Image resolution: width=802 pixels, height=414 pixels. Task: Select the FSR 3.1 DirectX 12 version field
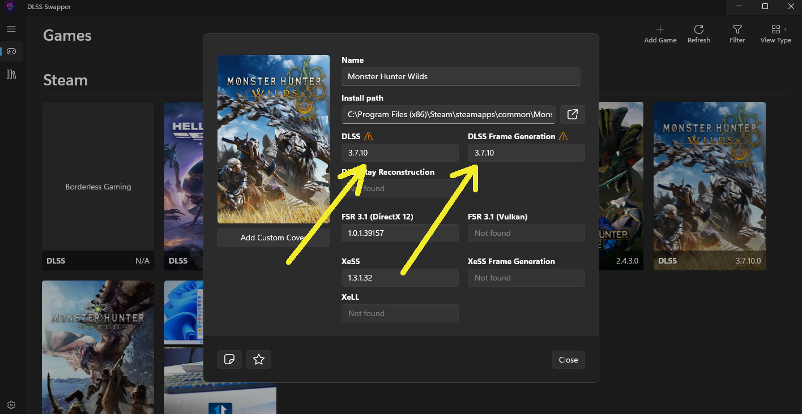click(x=400, y=233)
